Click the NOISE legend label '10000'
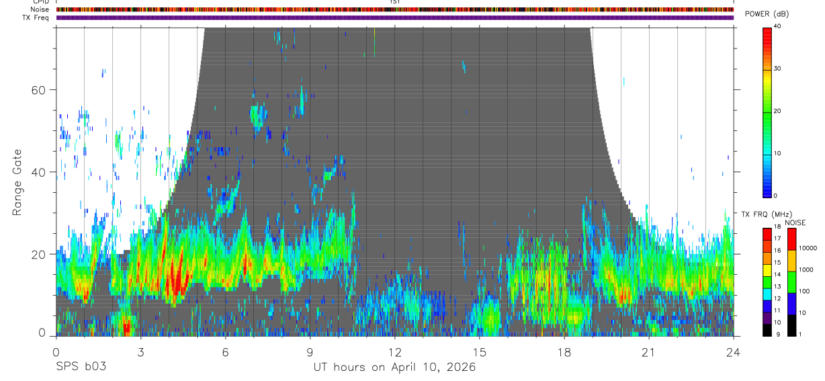The image size is (825, 381). click(x=809, y=248)
